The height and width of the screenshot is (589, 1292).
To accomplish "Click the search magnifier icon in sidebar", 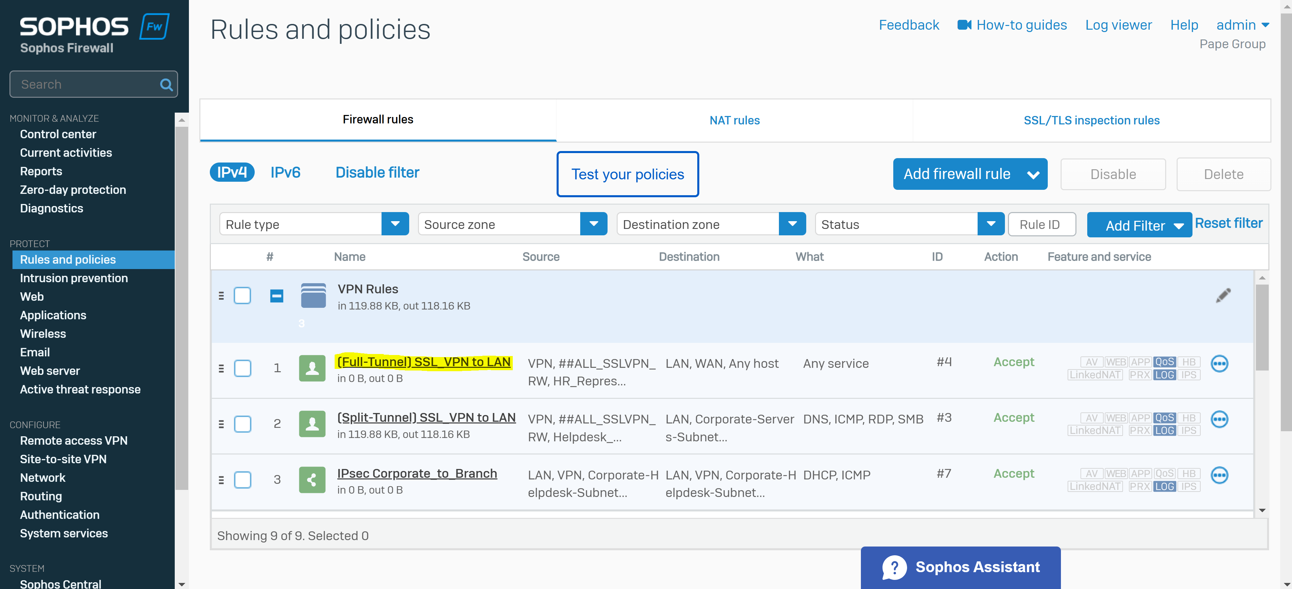I will click(x=166, y=85).
